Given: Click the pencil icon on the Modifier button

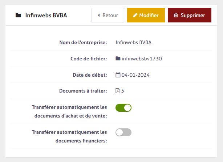Looking at the screenshot, I should [x=135, y=16].
